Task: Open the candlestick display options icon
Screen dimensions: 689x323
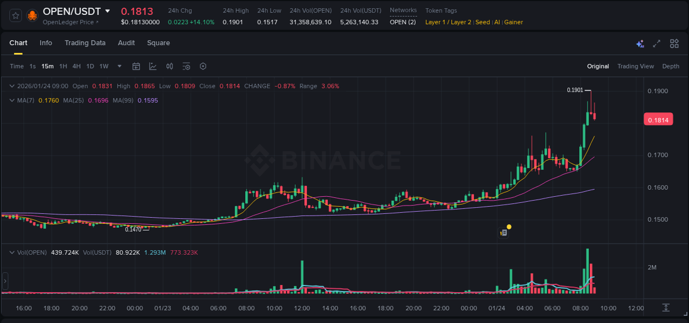Action: coord(169,66)
